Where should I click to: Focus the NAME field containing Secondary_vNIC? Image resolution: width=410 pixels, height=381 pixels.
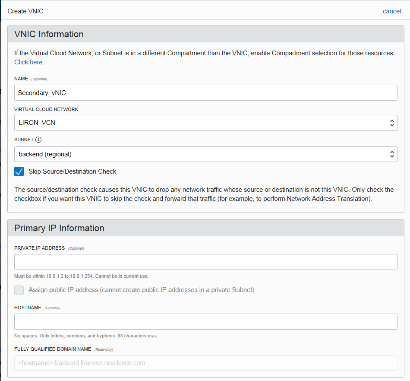(x=206, y=92)
